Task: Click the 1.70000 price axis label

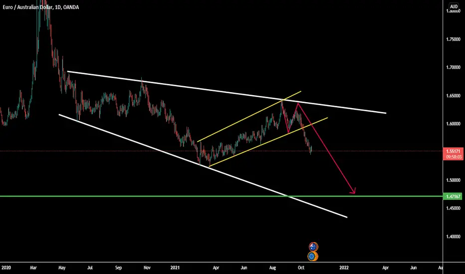Action: pyautogui.click(x=453, y=68)
